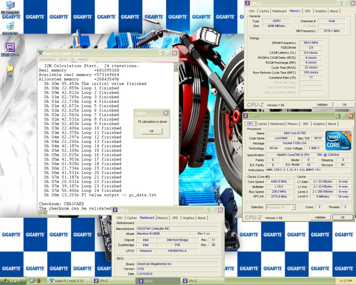Click the Southbridge P55 field
This screenshot has width=356, height=285.
[177, 245]
